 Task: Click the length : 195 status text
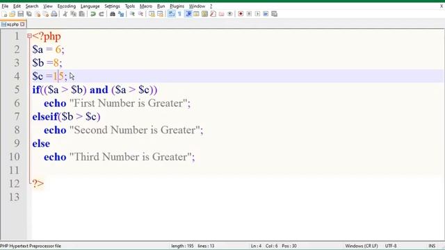(182, 246)
